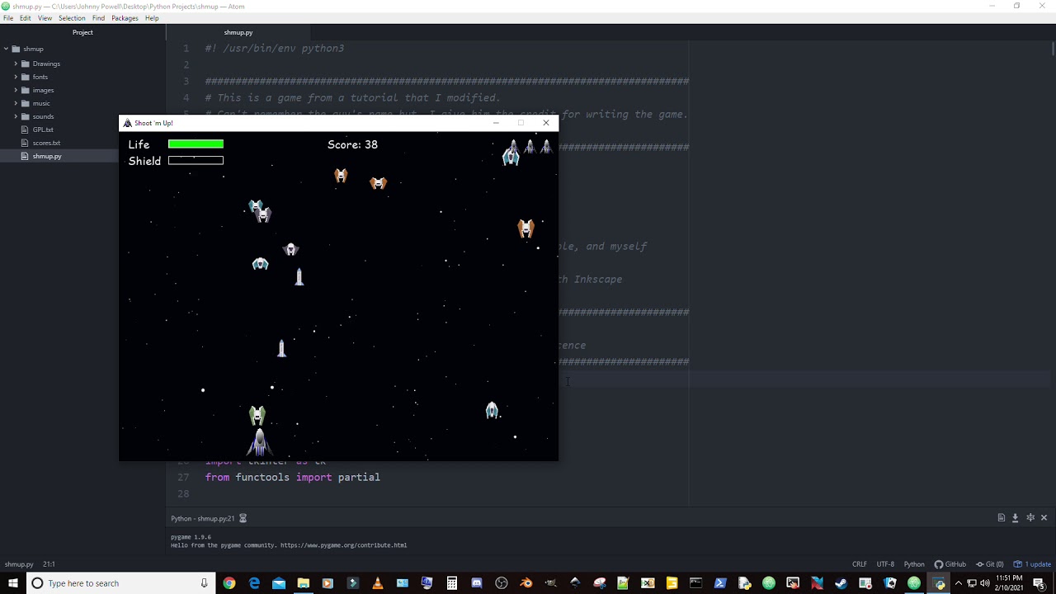
Task: Show hidden system tray icons
Action: click(x=958, y=583)
